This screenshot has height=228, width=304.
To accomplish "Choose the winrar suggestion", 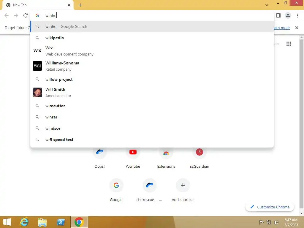I will tap(152, 117).
